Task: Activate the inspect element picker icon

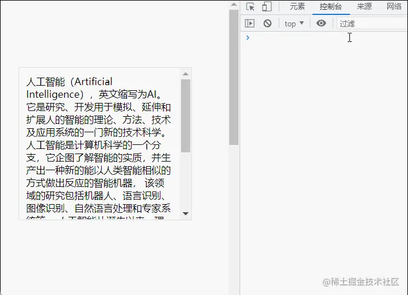Action: coord(251,6)
